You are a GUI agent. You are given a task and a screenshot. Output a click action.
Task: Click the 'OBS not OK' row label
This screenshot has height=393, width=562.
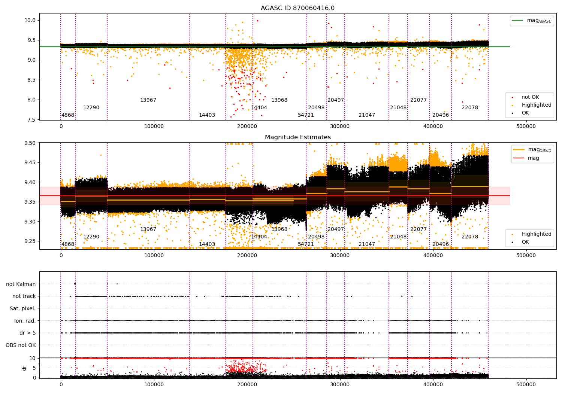click(21, 345)
